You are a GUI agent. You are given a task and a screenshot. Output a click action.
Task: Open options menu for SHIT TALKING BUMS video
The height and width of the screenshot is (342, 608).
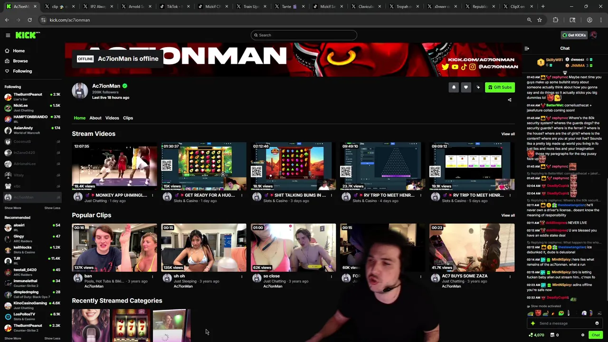[x=331, y=195]
